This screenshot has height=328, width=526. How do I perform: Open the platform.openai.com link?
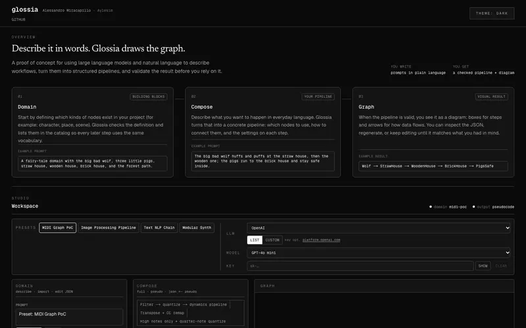pos(321,240)
